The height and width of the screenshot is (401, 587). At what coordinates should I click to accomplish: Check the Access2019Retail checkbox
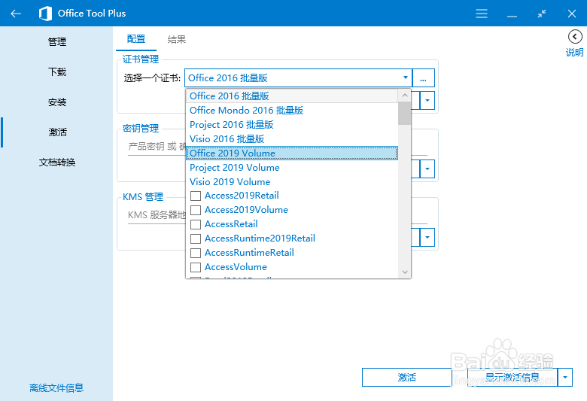pos(196,196)
